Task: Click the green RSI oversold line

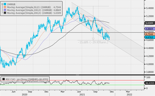Action: 72,85
